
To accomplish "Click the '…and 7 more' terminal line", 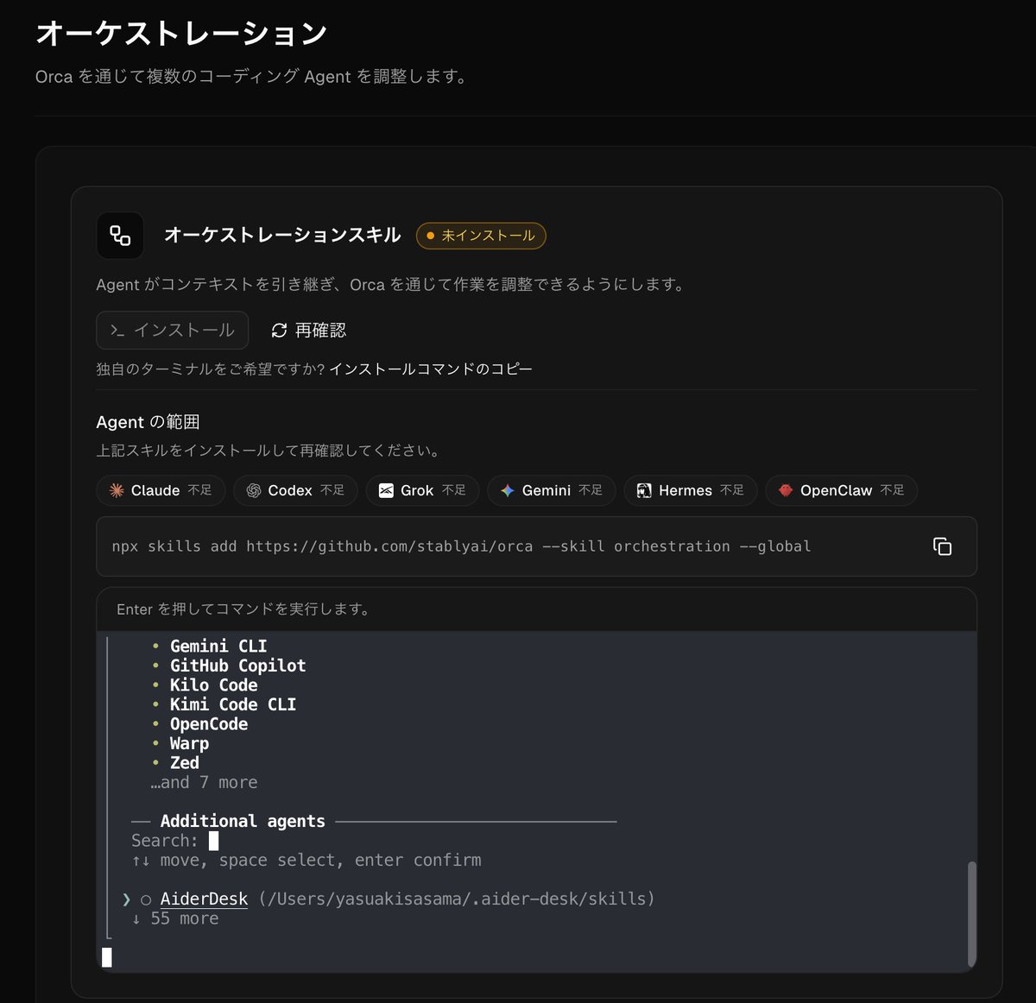I will 204,782.
